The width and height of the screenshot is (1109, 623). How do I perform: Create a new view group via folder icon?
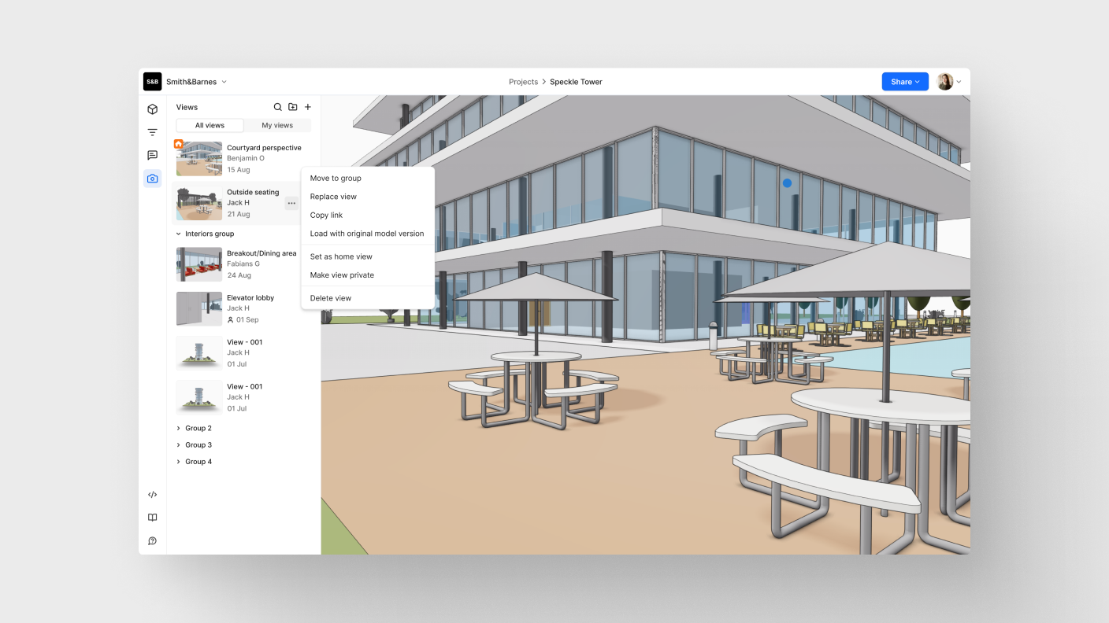pyautogui.click(x=292, y=107)
